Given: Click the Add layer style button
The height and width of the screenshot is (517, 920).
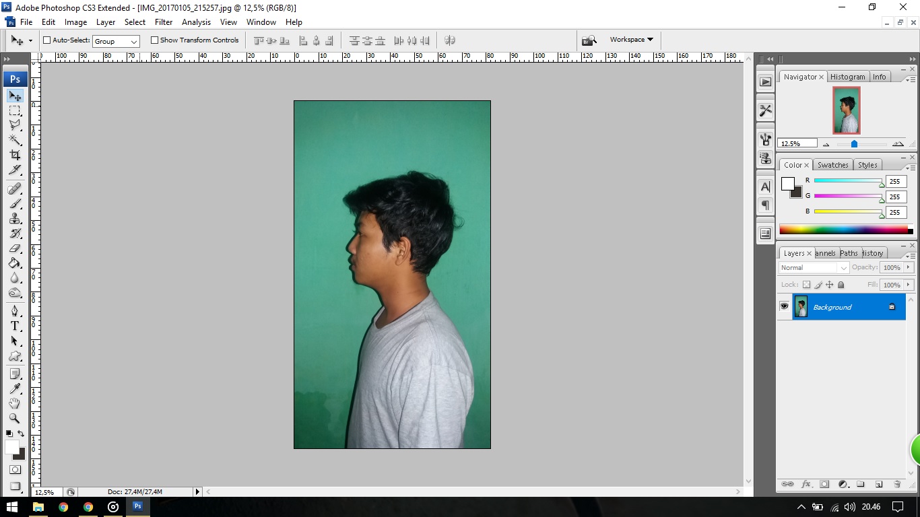Looking at the screenshot, I should pyautogui.click(x=807, y=484).
